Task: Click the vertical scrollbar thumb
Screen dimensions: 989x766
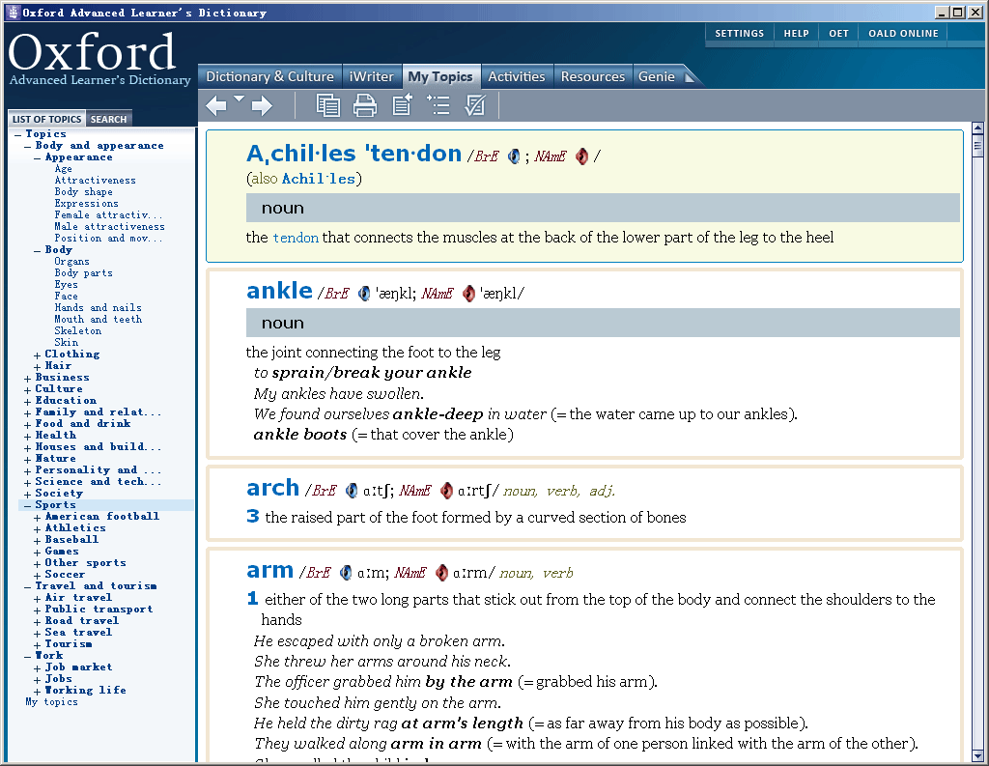Action: 977,147
